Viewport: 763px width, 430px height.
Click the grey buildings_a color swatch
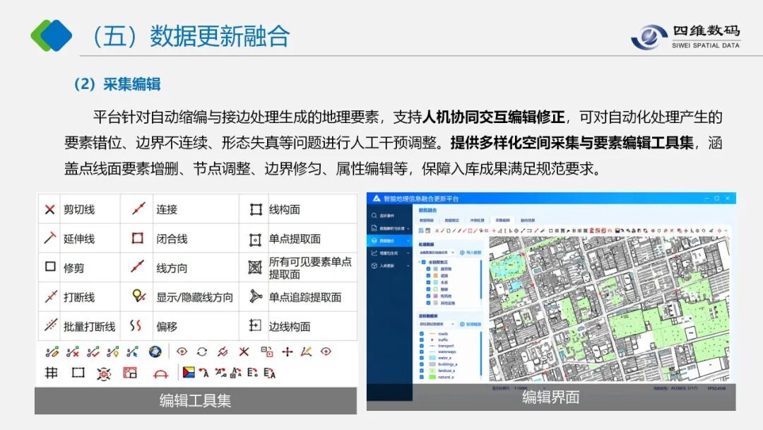(x=432, y=364)
